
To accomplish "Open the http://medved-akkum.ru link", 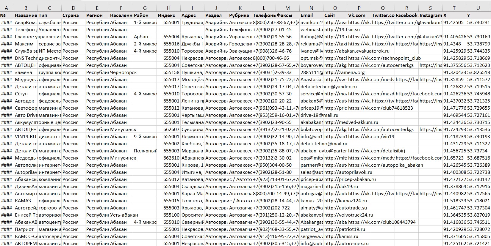I will point(351,122).
